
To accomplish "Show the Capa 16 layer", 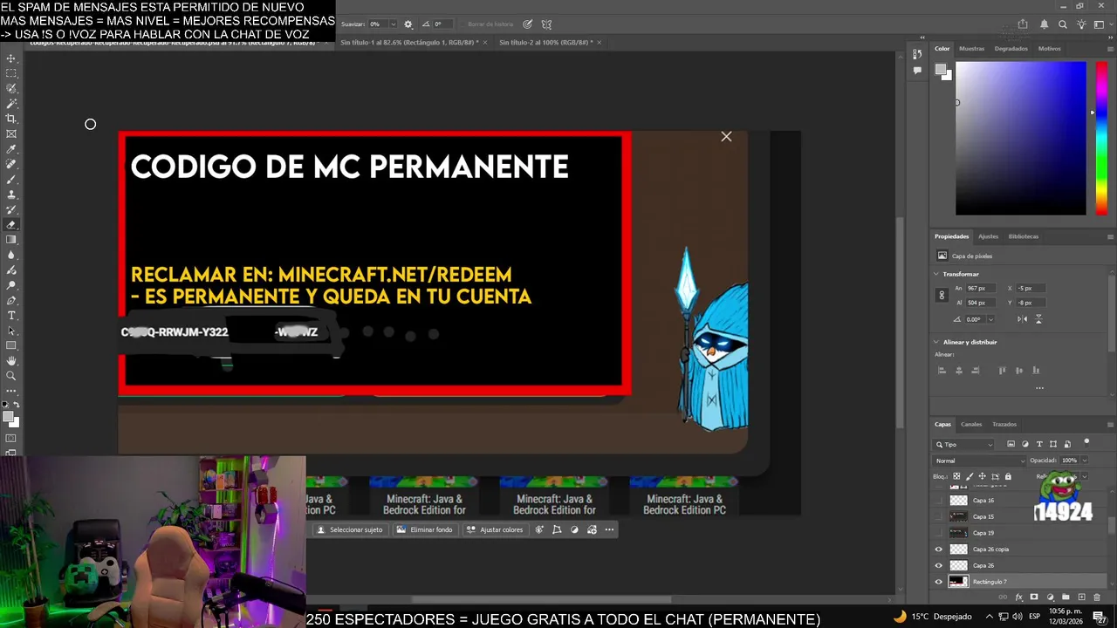I will click(x=939, y=501).
